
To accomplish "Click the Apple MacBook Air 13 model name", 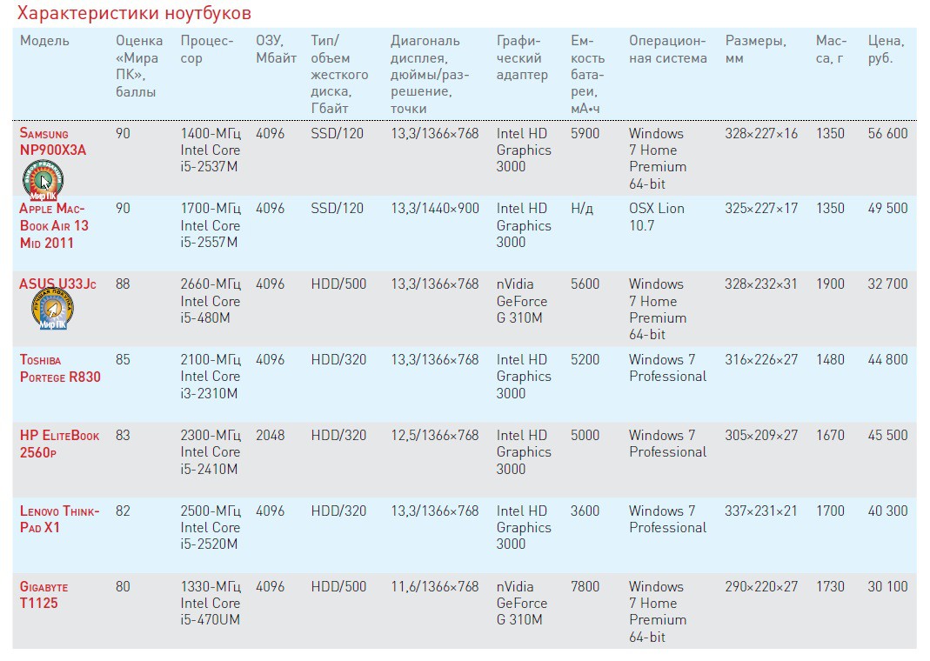I will (54, 226).
